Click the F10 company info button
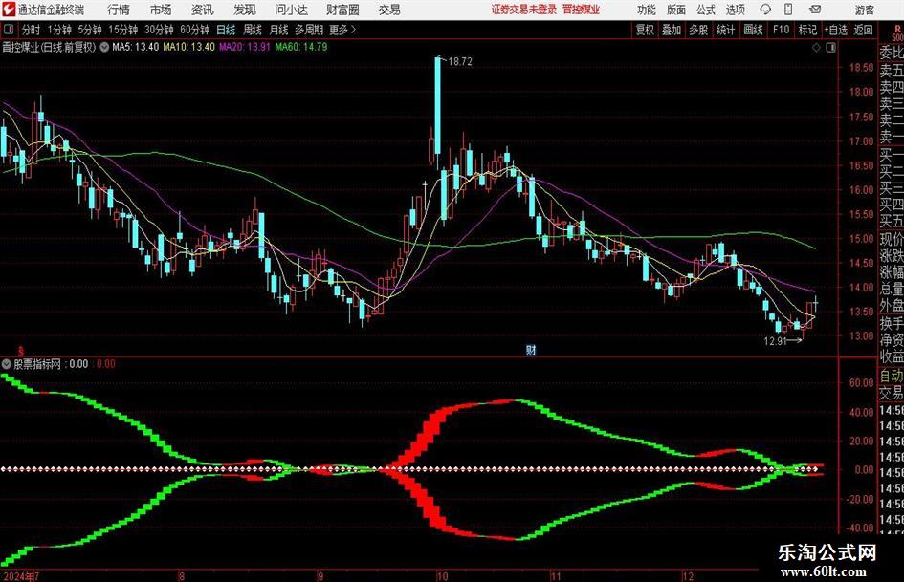 (x=781, y=30)
